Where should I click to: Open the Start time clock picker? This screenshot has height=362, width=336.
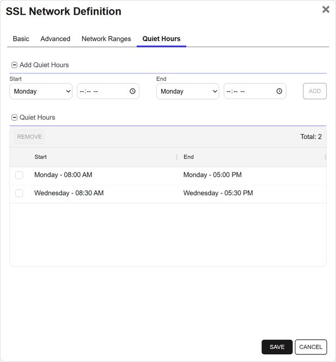point(132,91)
